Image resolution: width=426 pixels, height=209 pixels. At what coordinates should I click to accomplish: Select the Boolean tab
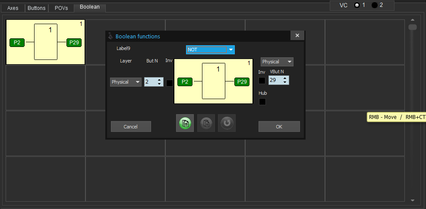[90, 7]
